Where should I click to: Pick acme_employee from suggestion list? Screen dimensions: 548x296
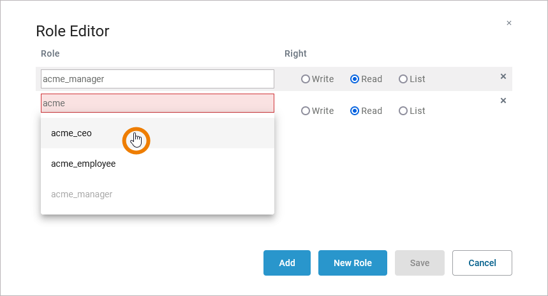[x=83, y=164]
